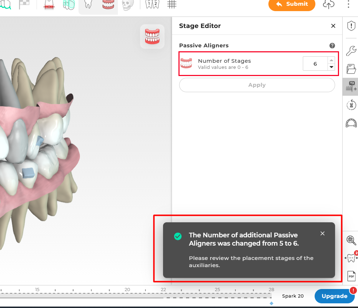Image resolution: width=358 pixels, height=308 pixels.
Task: Click the blue Upgrade button
Action: point(334,296)
